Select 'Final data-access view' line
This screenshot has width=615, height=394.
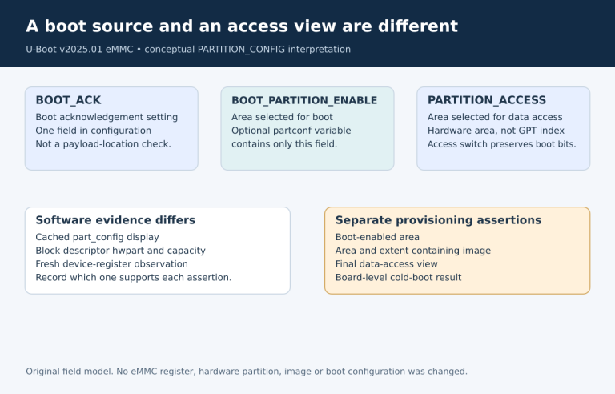386,263
